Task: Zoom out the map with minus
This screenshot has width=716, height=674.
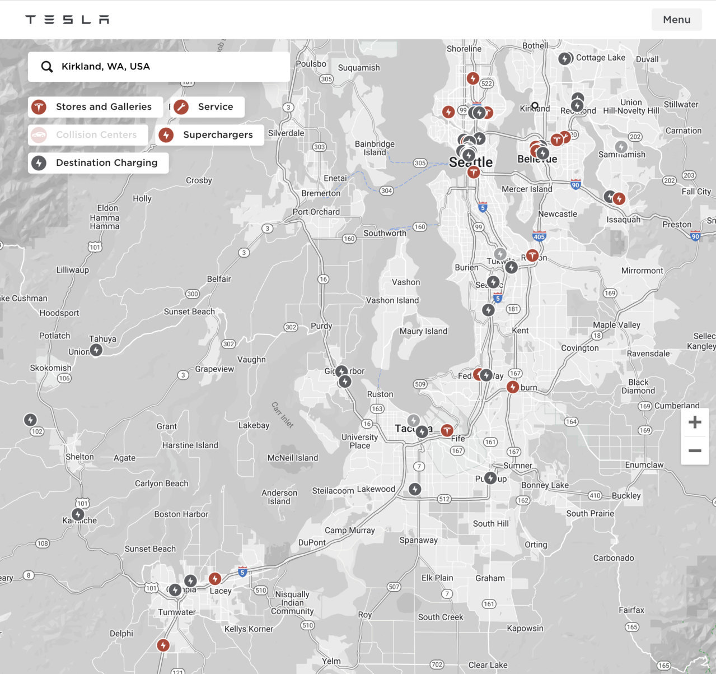Action: pos(695,450)
